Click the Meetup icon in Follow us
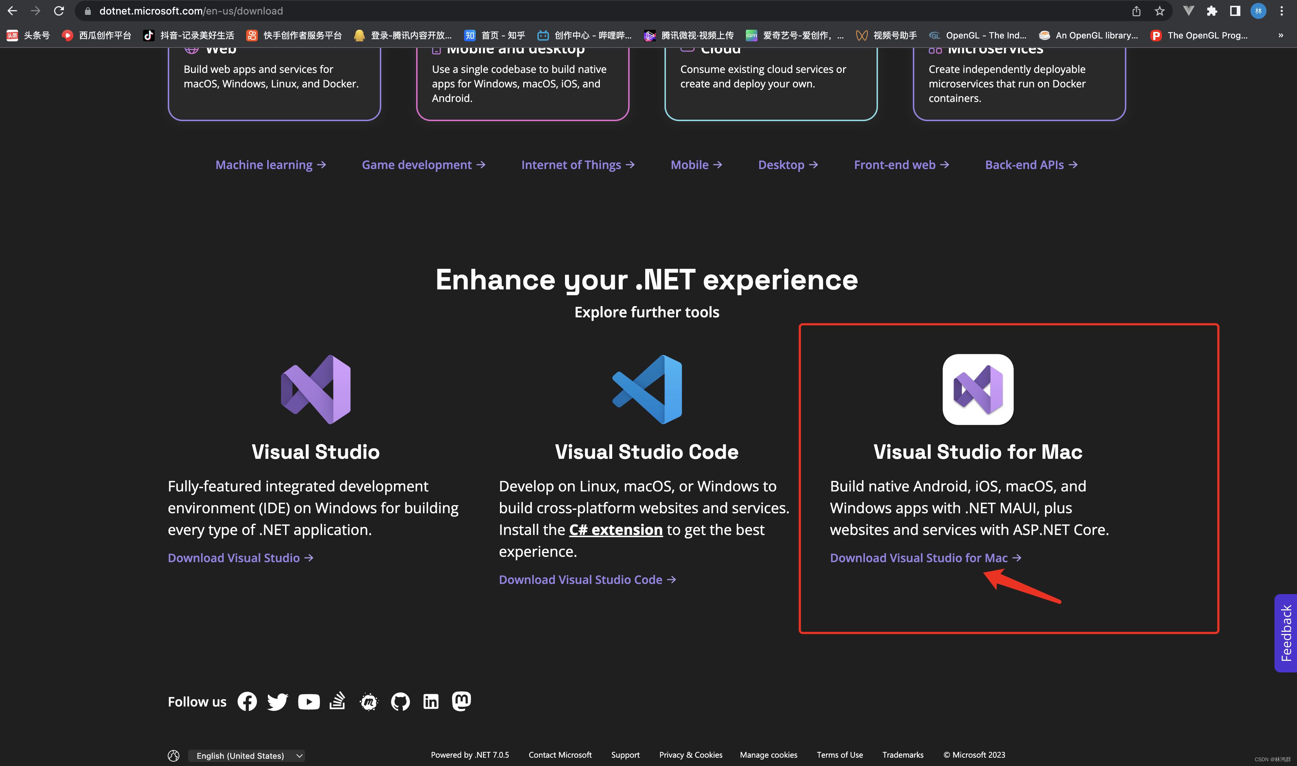The image size is (1297, 766). pyautogui.click(x=369, y=701)
